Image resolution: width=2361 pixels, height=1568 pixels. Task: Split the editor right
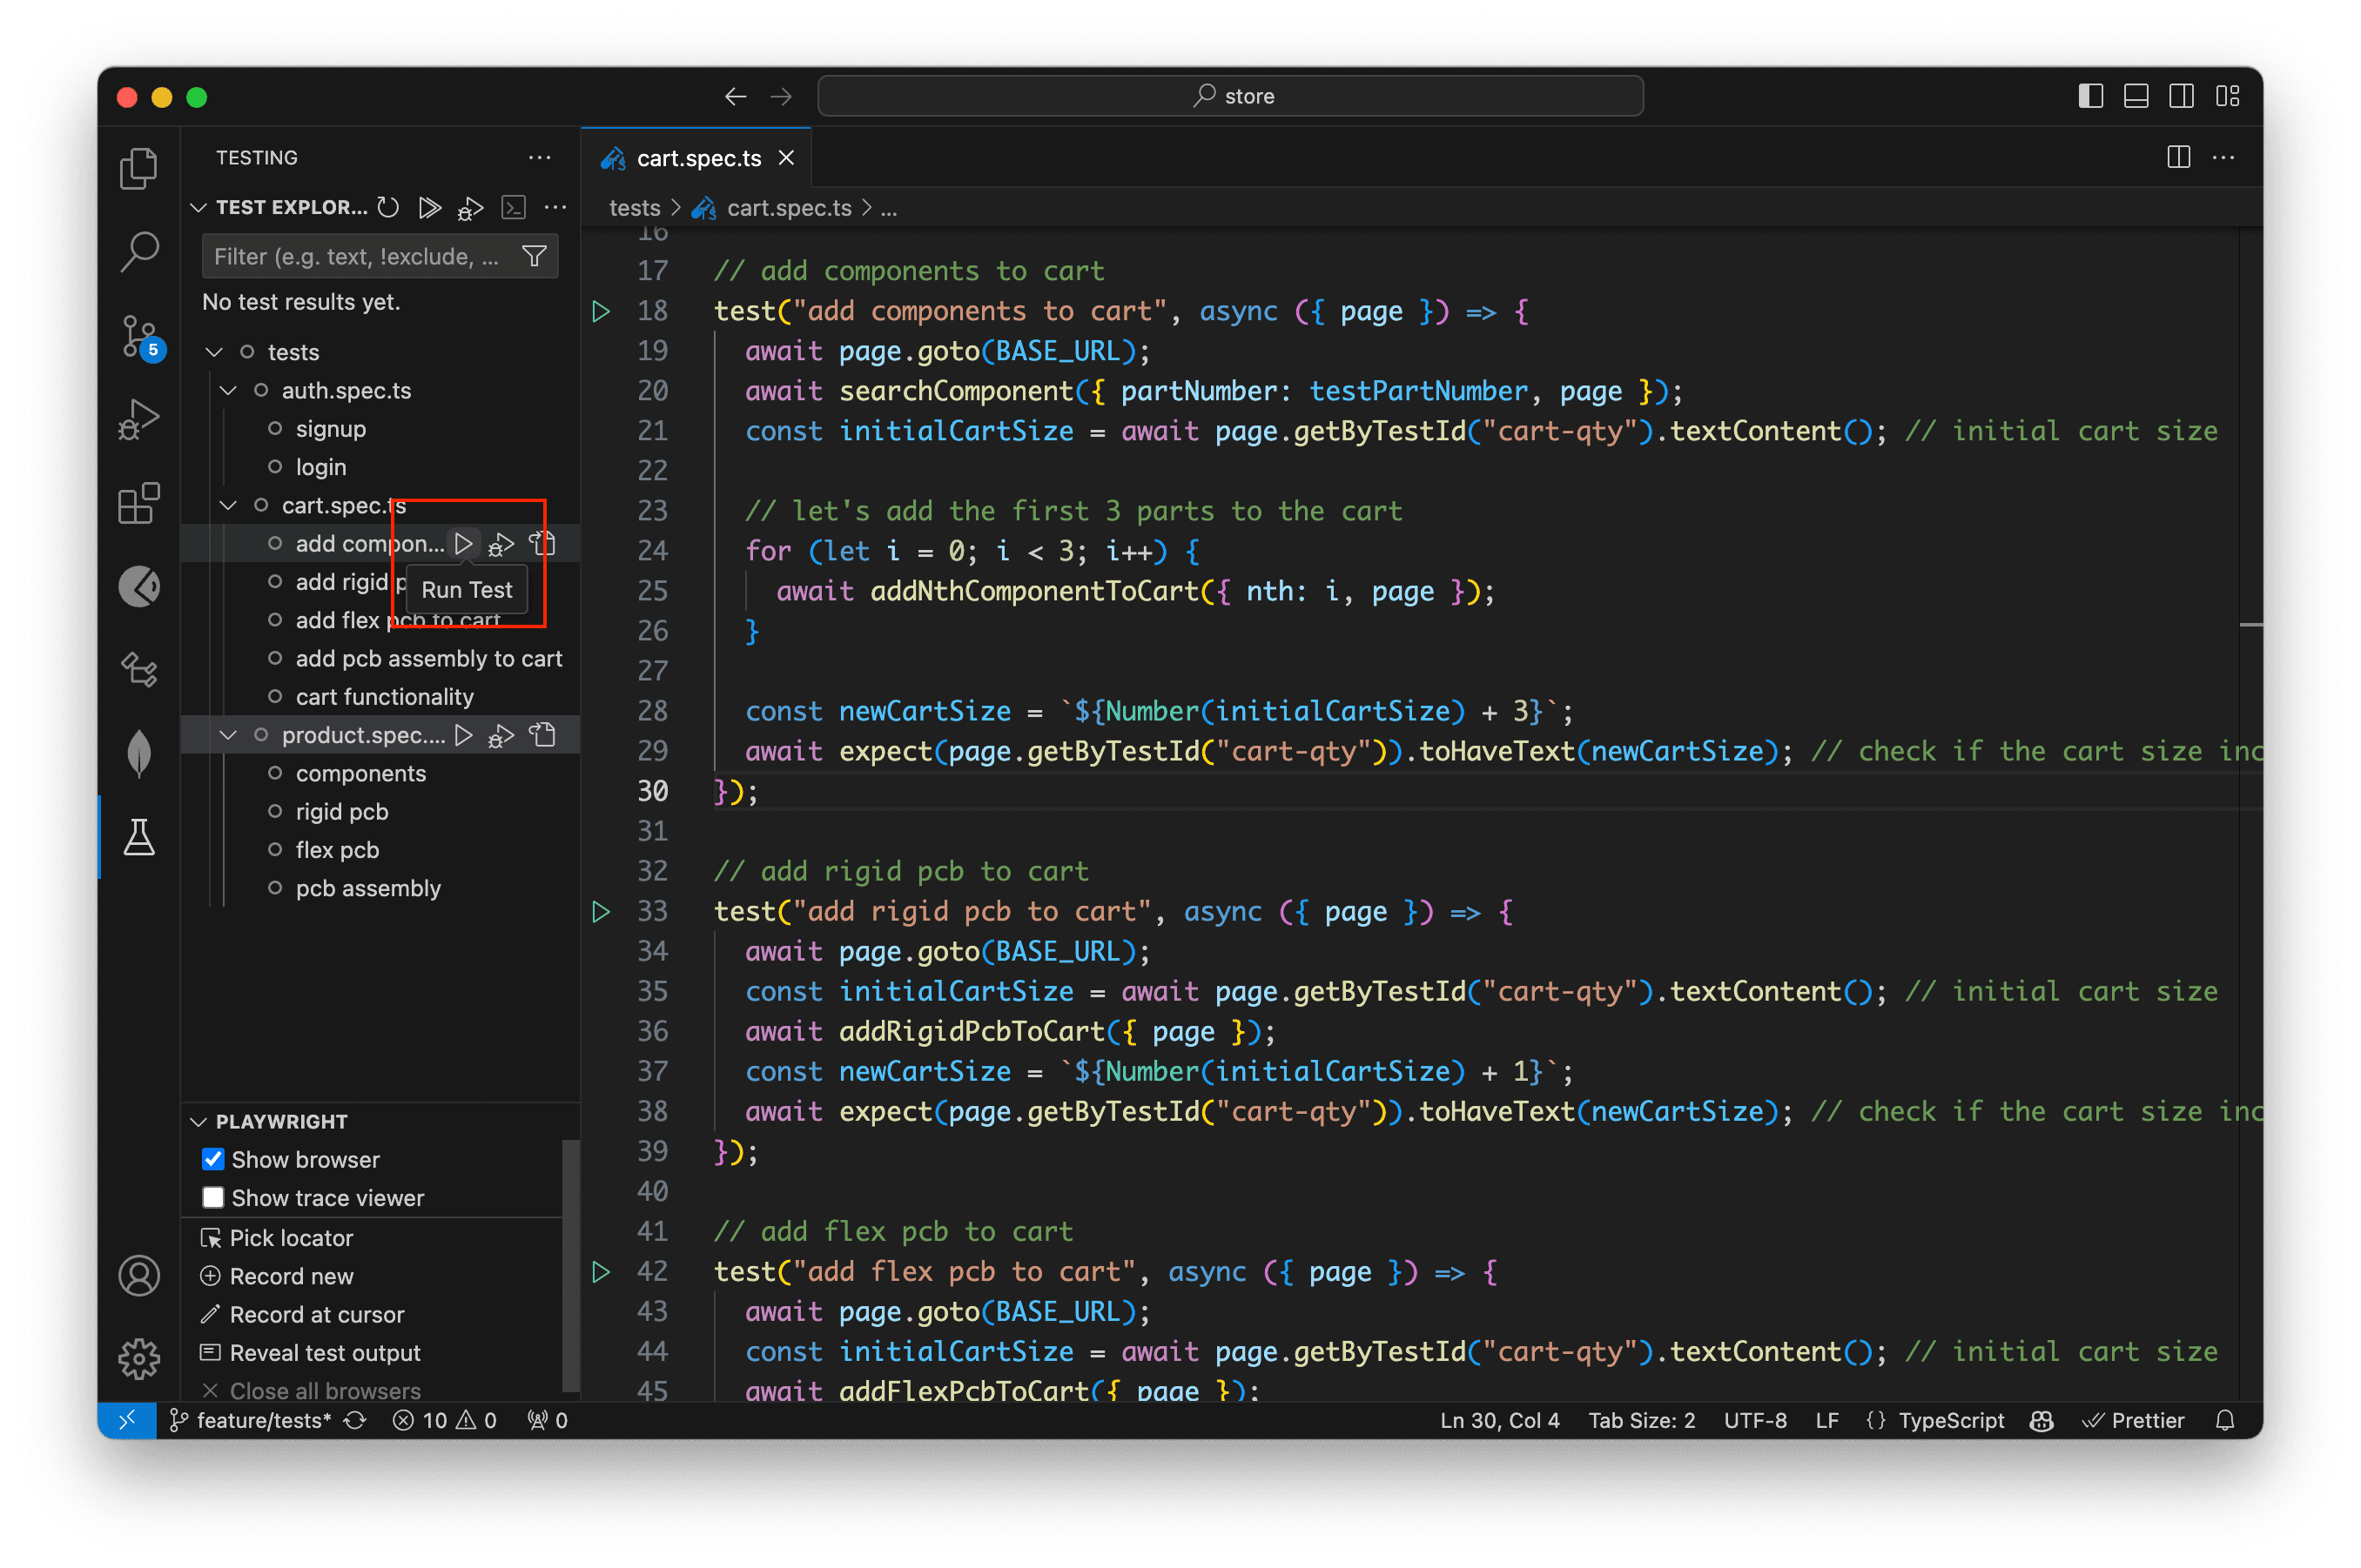(x=2178, y=157)
